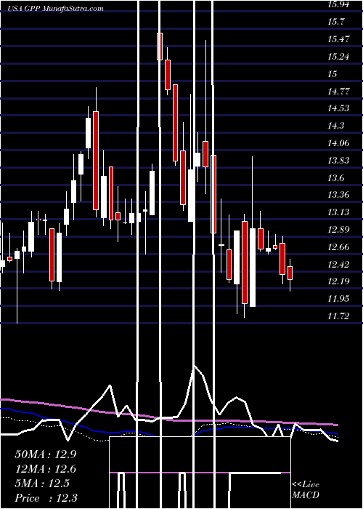Select the 14.06 price axis label

pyautogui.click(x=339, y=143)
